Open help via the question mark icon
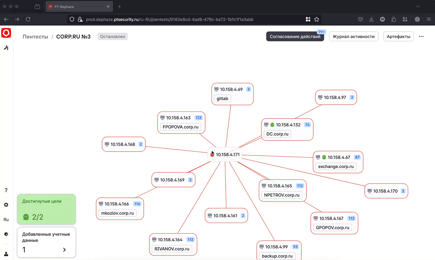Image resolution: width=435 pixels, height=260 pixels. click(x=6, y=190)
